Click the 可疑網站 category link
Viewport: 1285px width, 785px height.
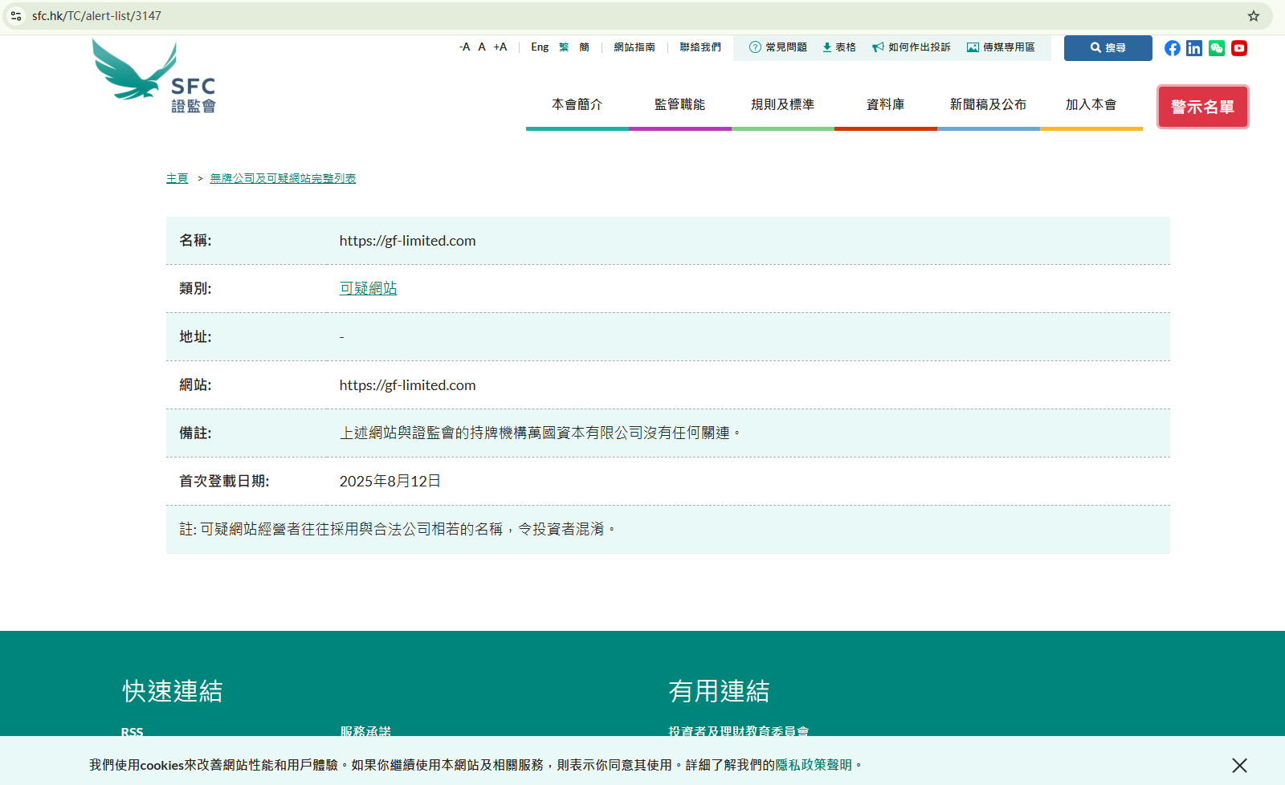(x=368, y=288)
